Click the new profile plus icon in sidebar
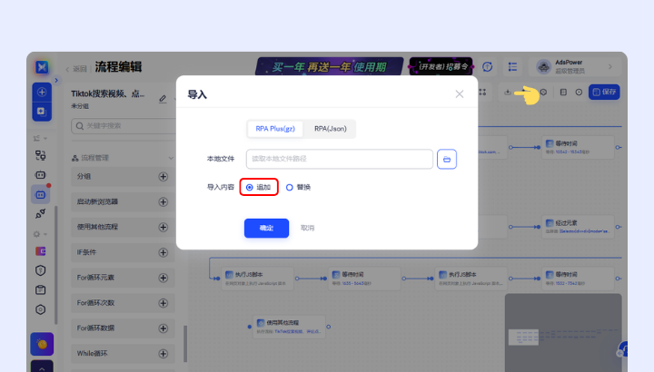654x372 pixels. [x=42, y=92]
